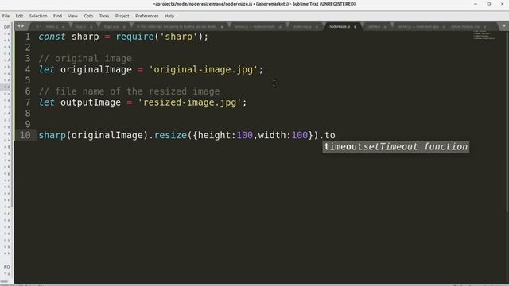Click the tab scroll arrows icon
The width and height of the screenshot is (509, 286).
coord(21,26)
